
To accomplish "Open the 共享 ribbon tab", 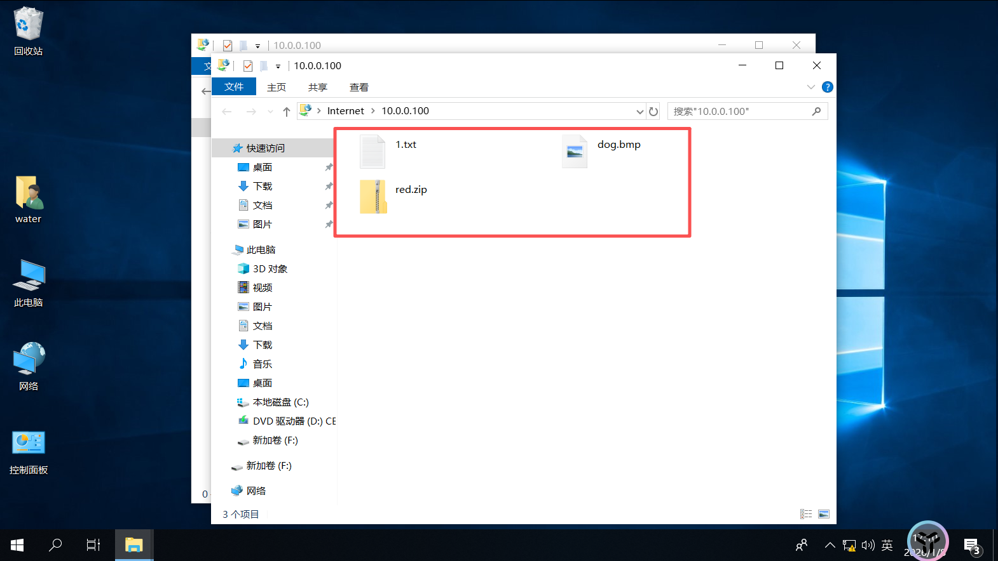I will [x=318, y=87].
